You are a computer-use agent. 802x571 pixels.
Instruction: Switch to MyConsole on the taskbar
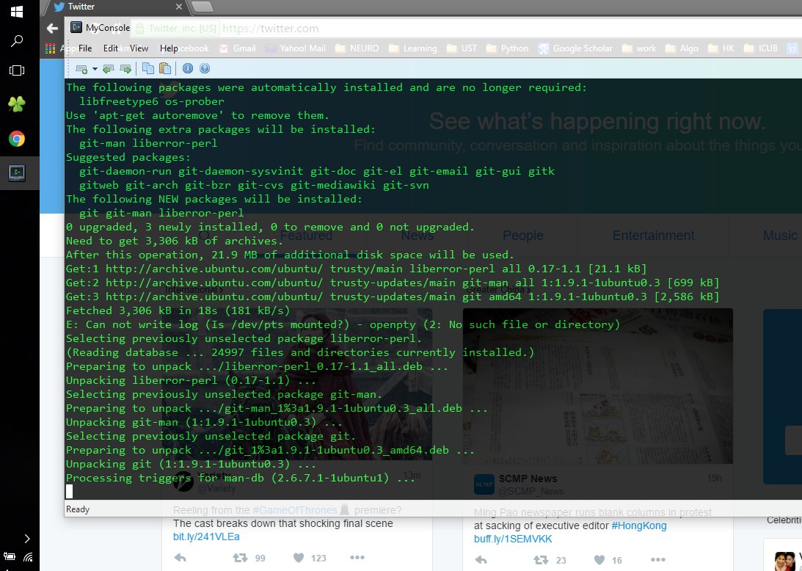coord(17,173)
